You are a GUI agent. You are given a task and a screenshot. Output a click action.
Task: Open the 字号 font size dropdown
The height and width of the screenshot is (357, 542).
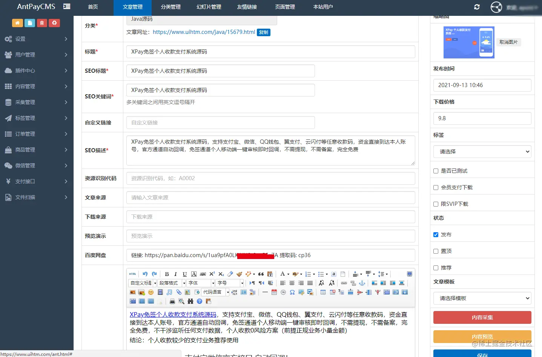click(x=230, y=283)
